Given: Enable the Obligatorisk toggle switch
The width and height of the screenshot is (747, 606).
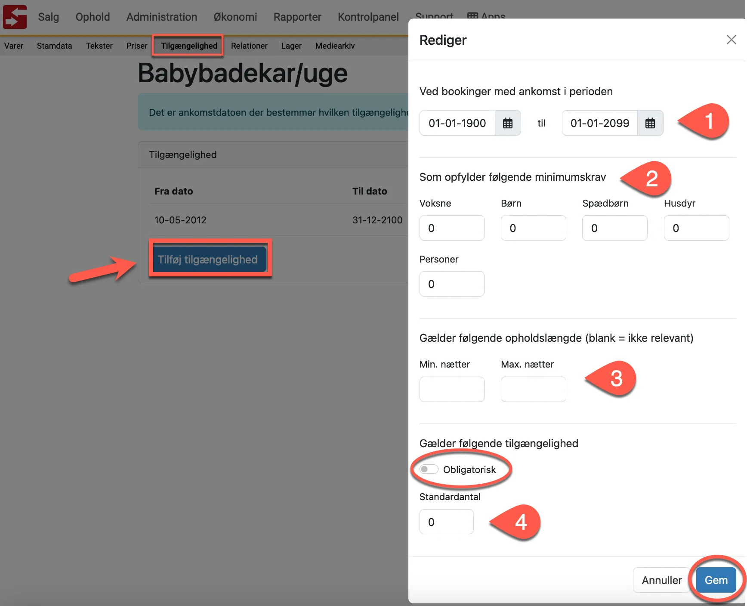Looking at the screenshot, I should pyautogui.click(x=428, y=469).
